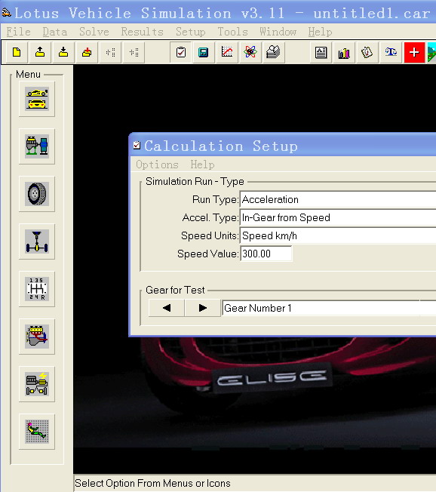Open the text report document toolbar icon

coord(321,52)
